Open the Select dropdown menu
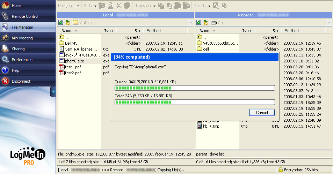333x174 pixels. click(202, 6)
